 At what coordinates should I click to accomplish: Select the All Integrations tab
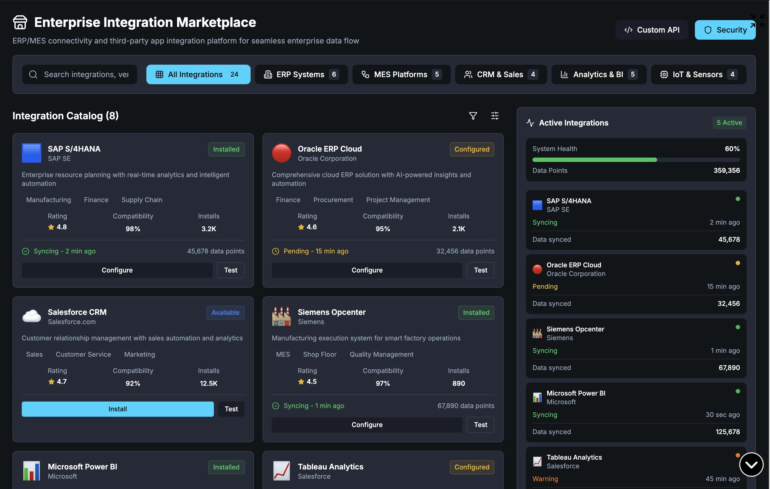[x=198, y=74]
